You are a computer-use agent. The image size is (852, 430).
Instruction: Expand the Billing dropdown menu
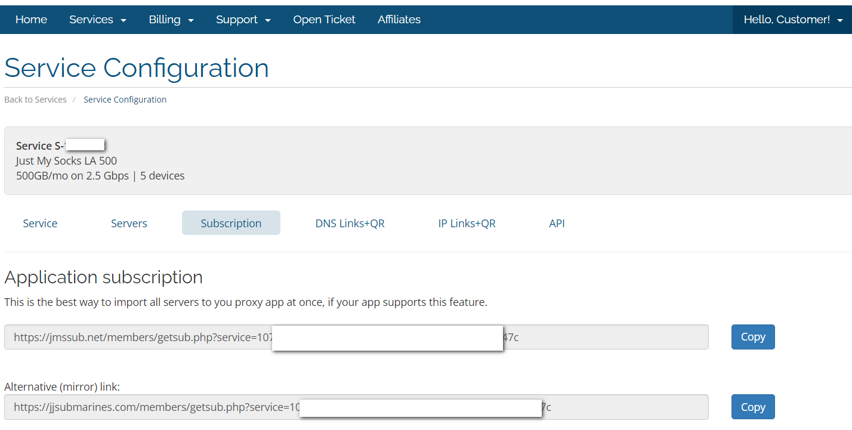tap(171, 20)
